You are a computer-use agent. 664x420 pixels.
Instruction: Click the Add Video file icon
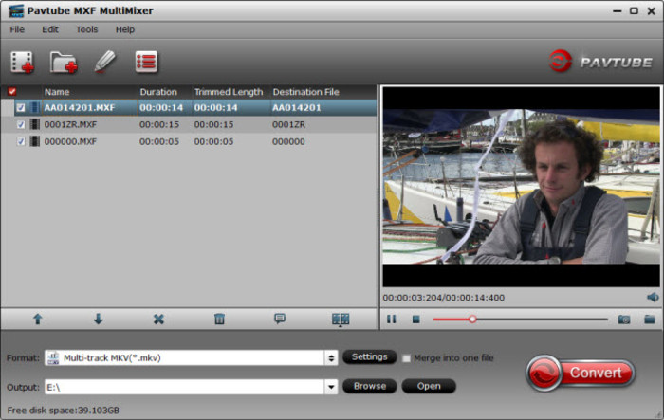tap(22, 63)
